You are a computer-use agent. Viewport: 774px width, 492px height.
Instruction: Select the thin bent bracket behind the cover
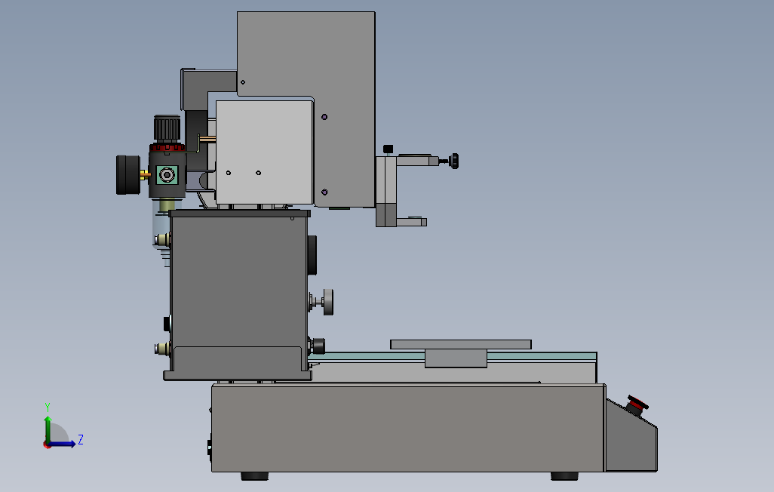pos(183,89)
